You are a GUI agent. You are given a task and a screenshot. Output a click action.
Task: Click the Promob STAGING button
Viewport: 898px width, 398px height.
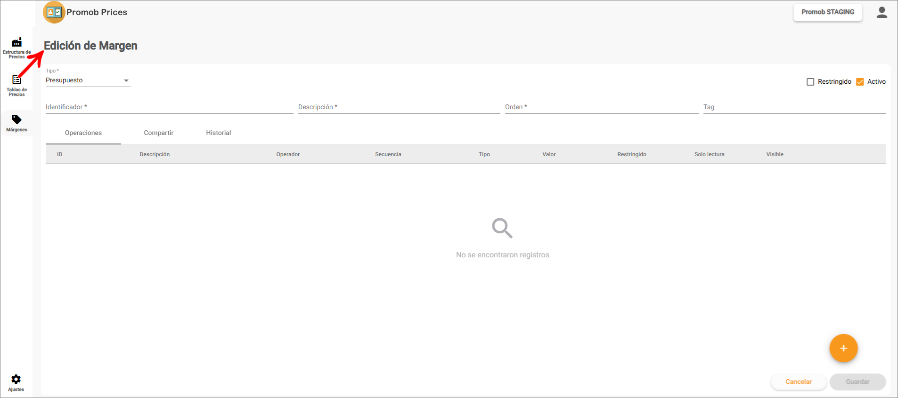[828, 12]
